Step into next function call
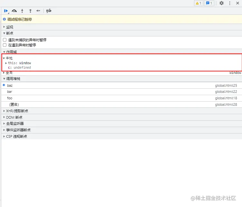This screenshot has height=207, width=242. 22,11
